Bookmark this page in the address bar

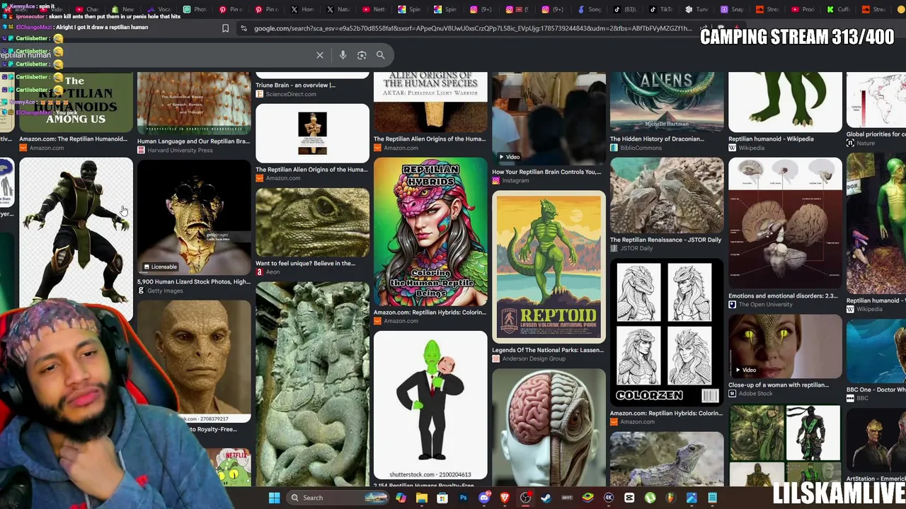(x=225, y=28)
